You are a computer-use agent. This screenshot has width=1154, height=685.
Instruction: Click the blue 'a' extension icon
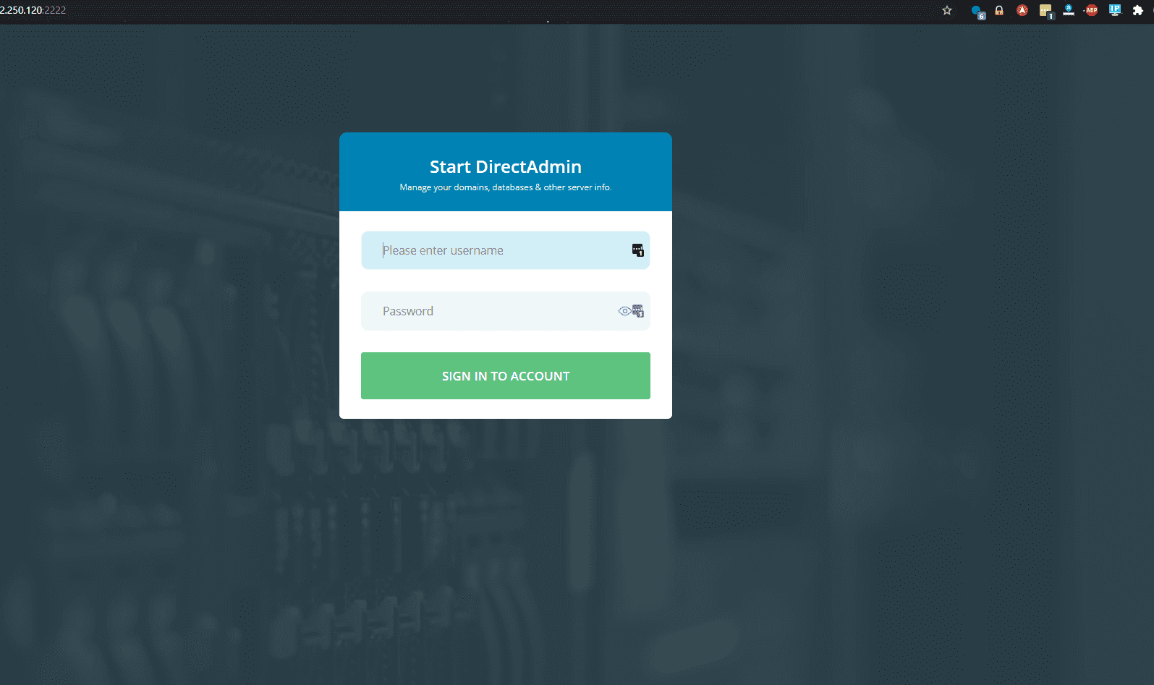[1069, 10]
